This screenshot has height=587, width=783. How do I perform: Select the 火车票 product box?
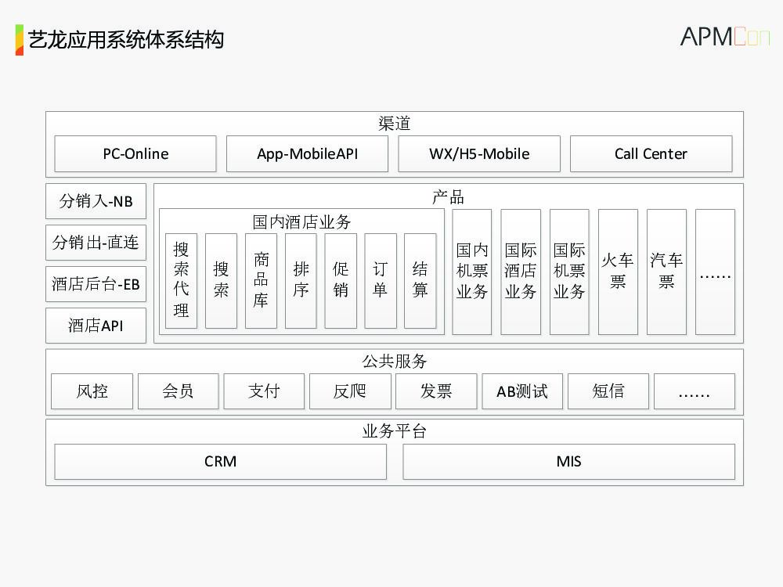pos(618,272)
